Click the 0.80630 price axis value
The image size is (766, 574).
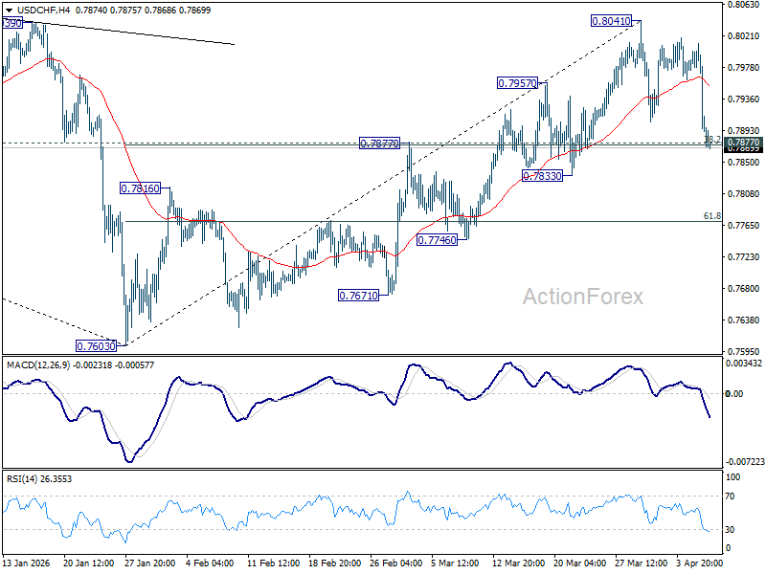743,5
